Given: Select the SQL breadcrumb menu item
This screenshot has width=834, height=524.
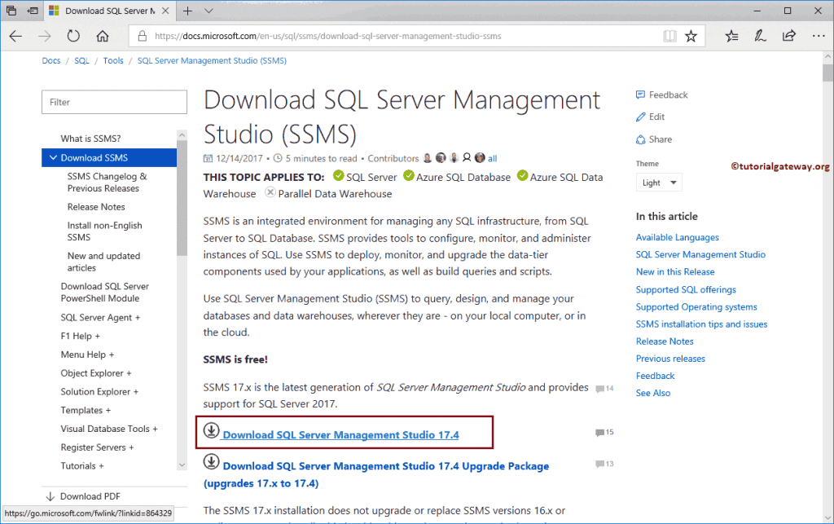Looking at the screenshot, I should click(x=81, y=60).
